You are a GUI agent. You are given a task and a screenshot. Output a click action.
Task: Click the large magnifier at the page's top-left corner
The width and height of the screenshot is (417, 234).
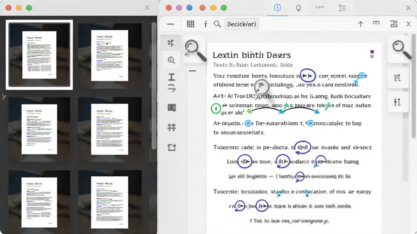pos(195,50)
